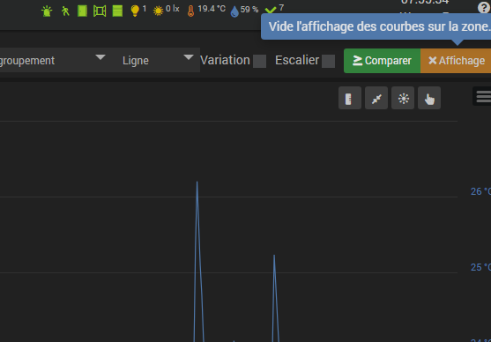Click the blue humidity droplet icon

coord(234,12)
